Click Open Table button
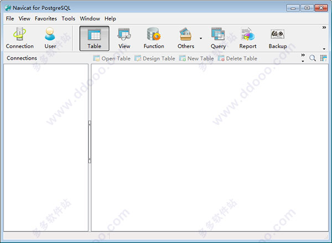This screenshot has width=332, height=243. tap(112, 58)
